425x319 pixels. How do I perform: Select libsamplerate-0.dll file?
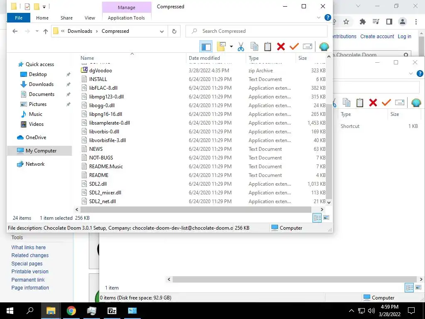pos(109,123)
